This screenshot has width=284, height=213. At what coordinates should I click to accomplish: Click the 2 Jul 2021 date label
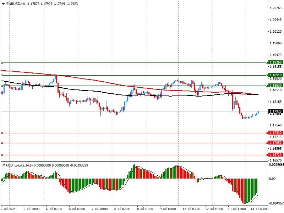point(9,209)
